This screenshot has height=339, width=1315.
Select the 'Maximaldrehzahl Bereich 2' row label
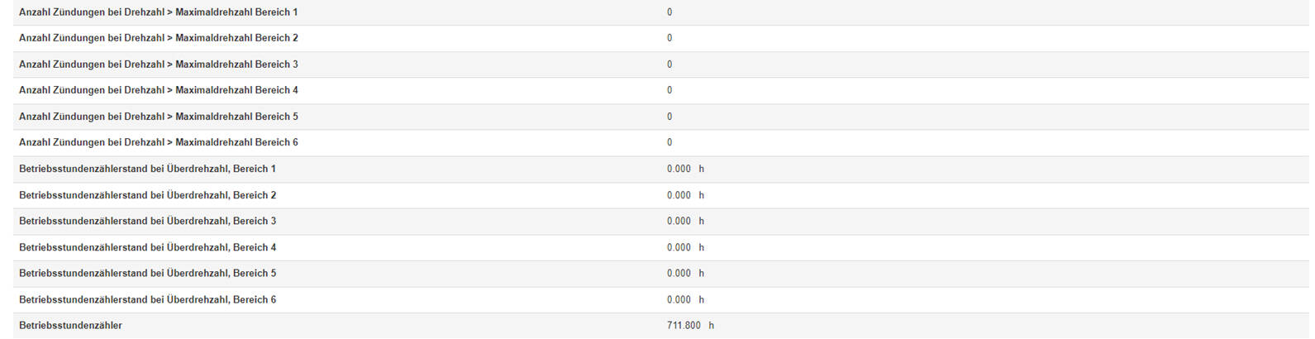pyautogui.click(x=158, y=38)
